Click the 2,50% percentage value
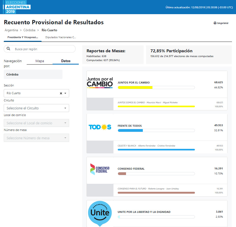Image resolution: width=236 pixels, height=227 pixels. tap(219, 217)
